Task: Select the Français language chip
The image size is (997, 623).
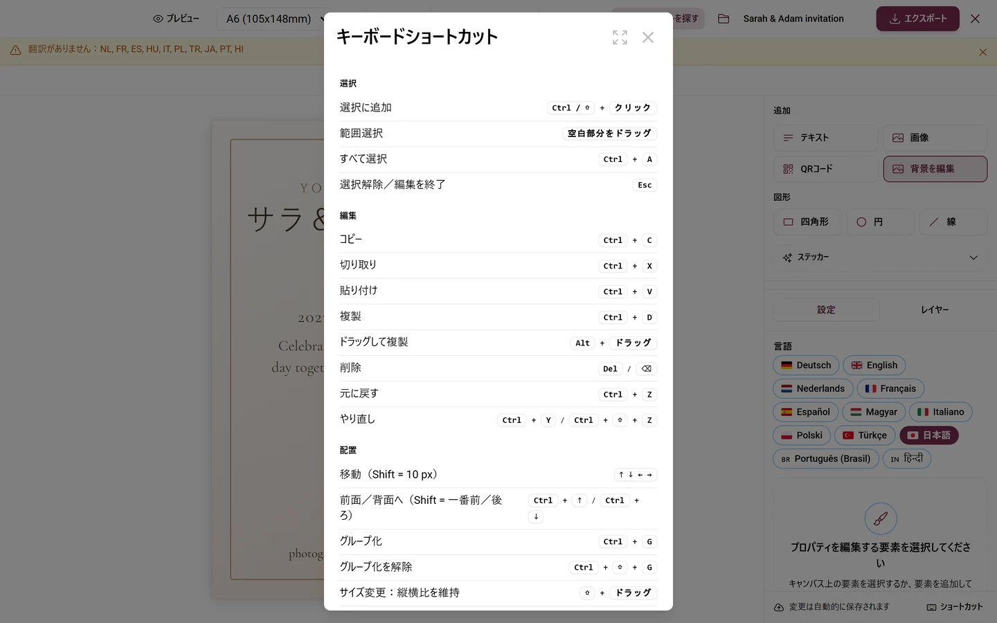Action: [x=890, y=389]
